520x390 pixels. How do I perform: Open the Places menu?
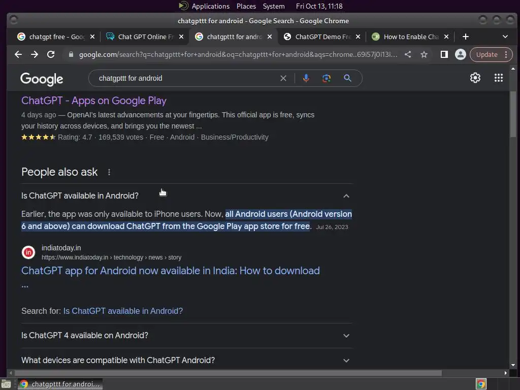[x=246, y=6]
